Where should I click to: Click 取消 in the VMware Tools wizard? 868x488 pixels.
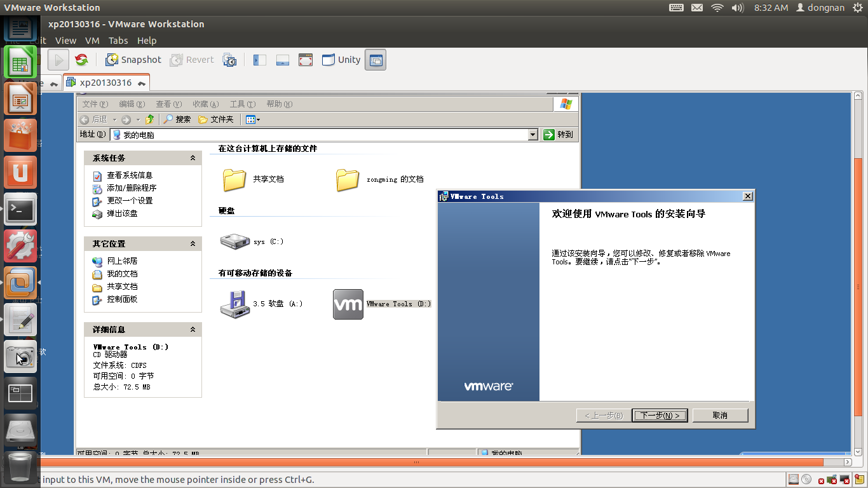720,416
